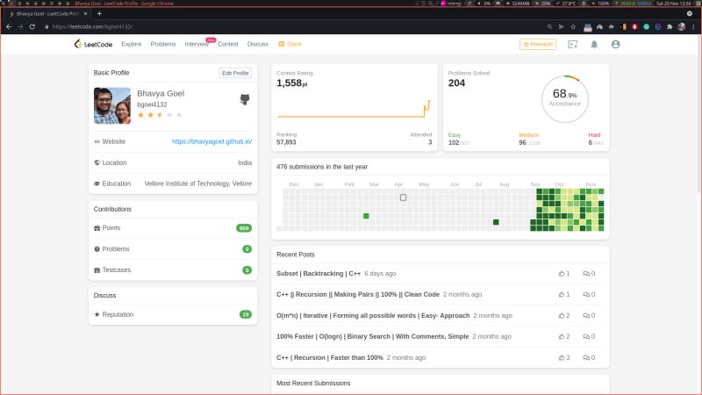702x395 pixels.
Task: Click the 68.9% acceptance circle
Action: click(x=564, y=99)
